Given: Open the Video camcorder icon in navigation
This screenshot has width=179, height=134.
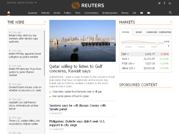Looking at the screenshot, I should [149, 13].
